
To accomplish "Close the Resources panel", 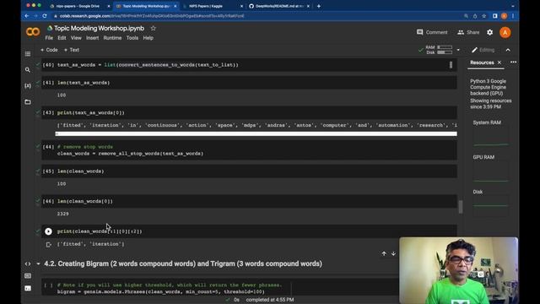I will 499,62.
